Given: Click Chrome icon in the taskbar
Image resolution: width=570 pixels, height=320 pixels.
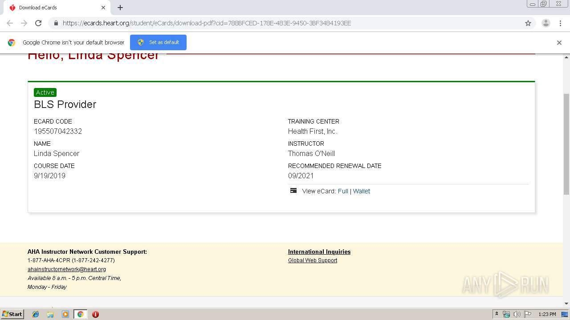Looking at the screenshot, I should 80,314.
